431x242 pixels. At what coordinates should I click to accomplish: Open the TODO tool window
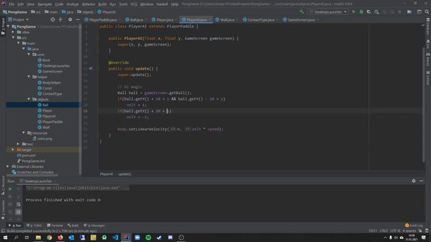tap(34, 225)
